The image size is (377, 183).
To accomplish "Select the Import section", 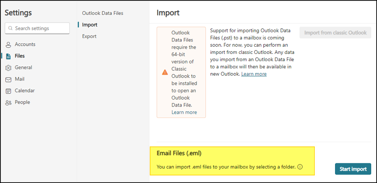I will pyautogui.click(x=90, y=25).
